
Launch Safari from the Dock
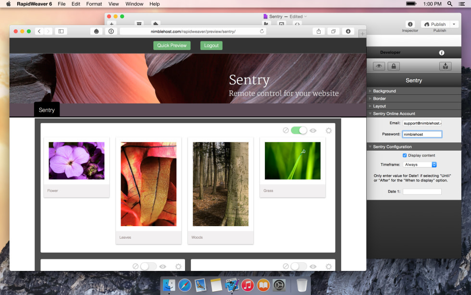[x=185, y=285]
